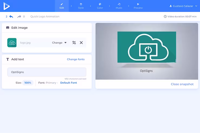Click the Font: Primary label

pos(48,83)
